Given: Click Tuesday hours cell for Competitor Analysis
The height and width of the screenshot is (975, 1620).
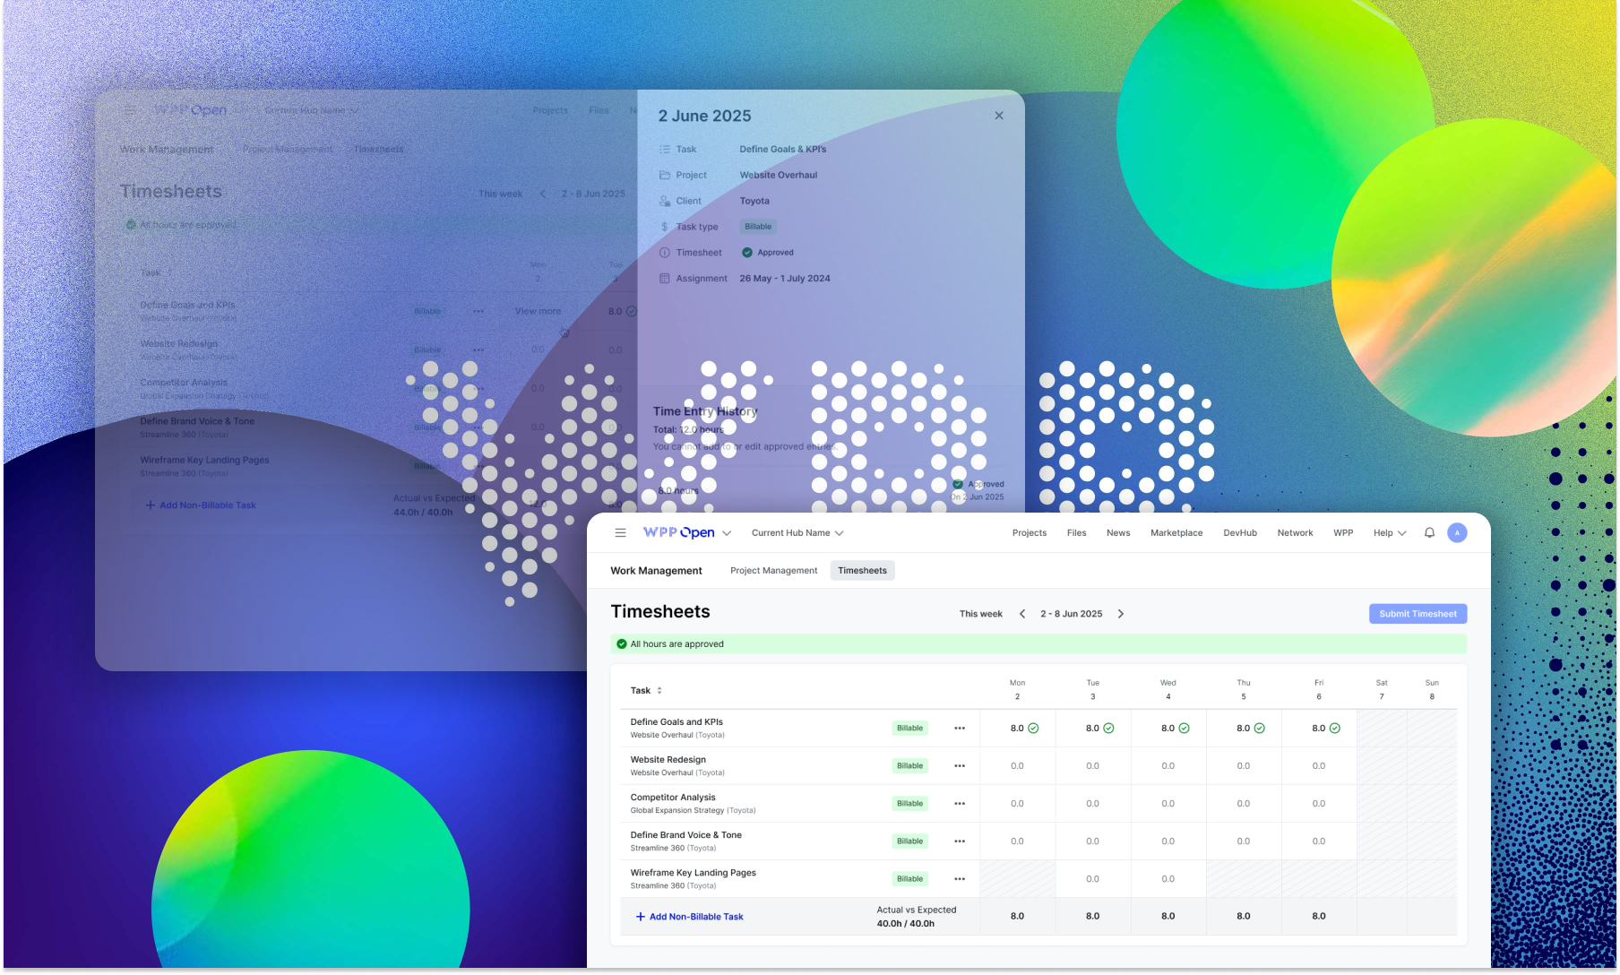Looking at the screenshot, I should tap(1093, 804).
